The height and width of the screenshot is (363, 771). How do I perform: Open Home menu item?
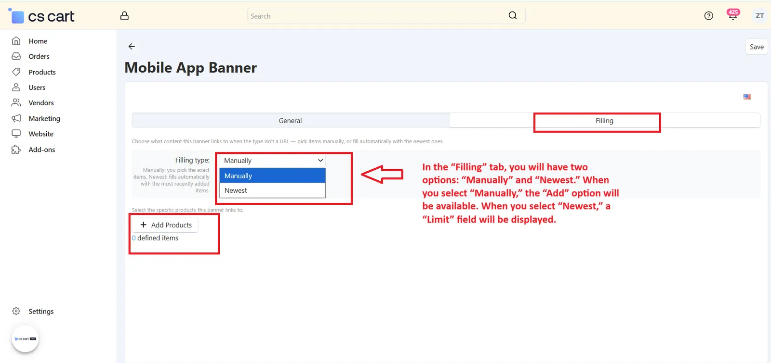(38, 41)
